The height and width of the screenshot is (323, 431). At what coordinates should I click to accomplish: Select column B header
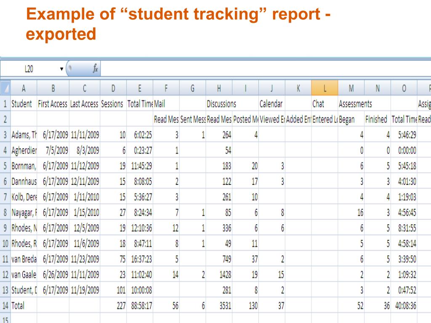tap(53, 88)
